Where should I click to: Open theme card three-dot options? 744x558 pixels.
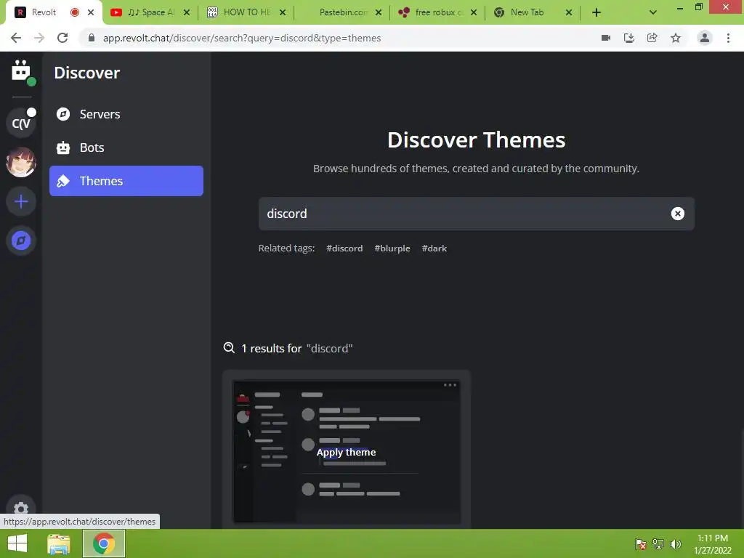tap(450, 385)
